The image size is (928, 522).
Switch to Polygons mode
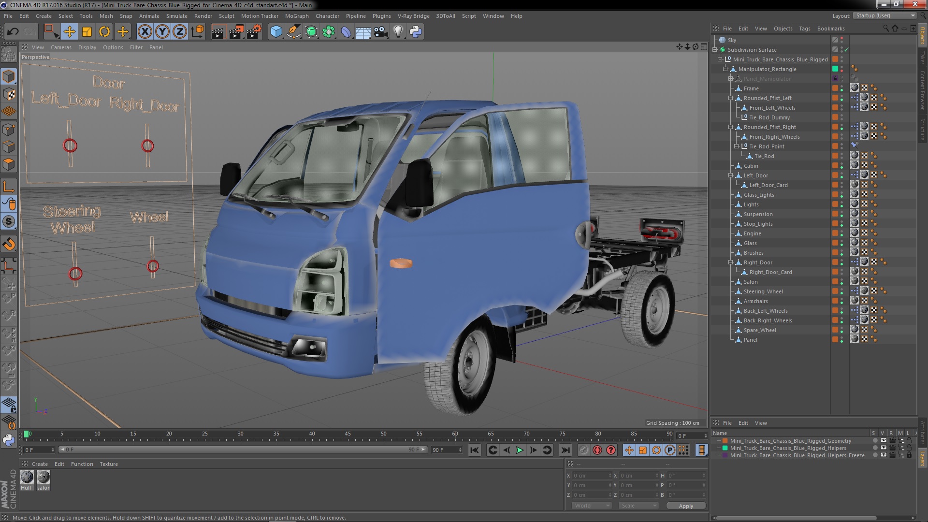(9, 164)
